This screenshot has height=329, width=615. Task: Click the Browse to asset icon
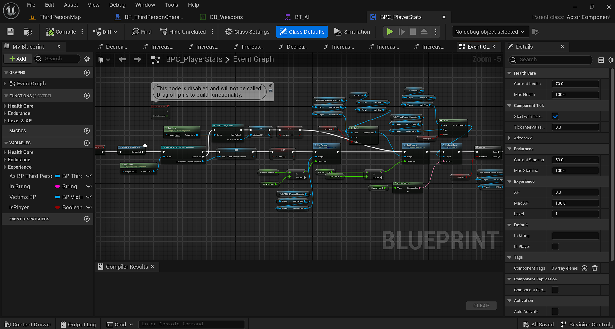[x=28, y=31]
